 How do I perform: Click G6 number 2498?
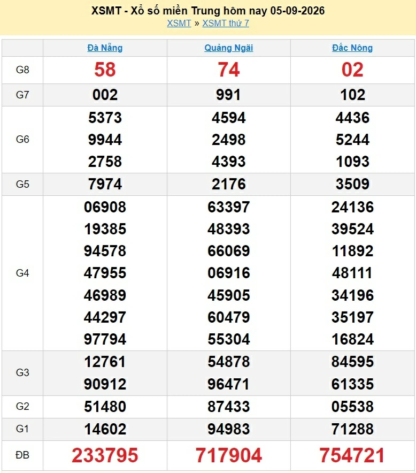(x=228, y=139)
